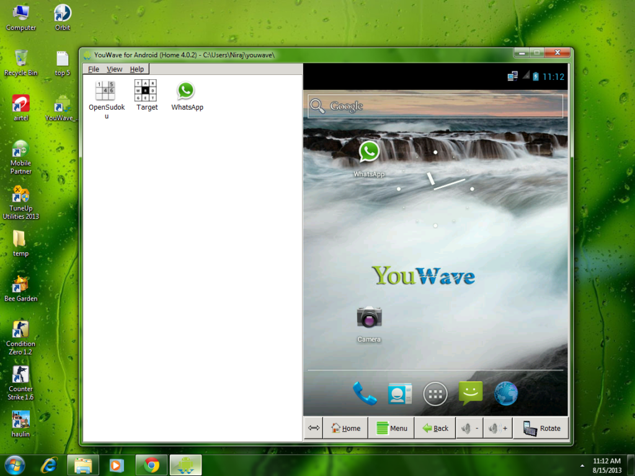Viewport: 635px width, 476px height.
Task: Open WhatsApp in the YouWave app list
Action: (x=187, y=95)
